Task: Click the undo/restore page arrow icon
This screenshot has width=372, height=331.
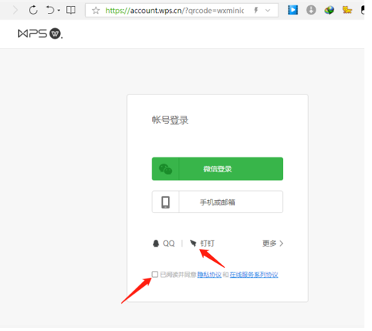Action: tap(50, 10)
